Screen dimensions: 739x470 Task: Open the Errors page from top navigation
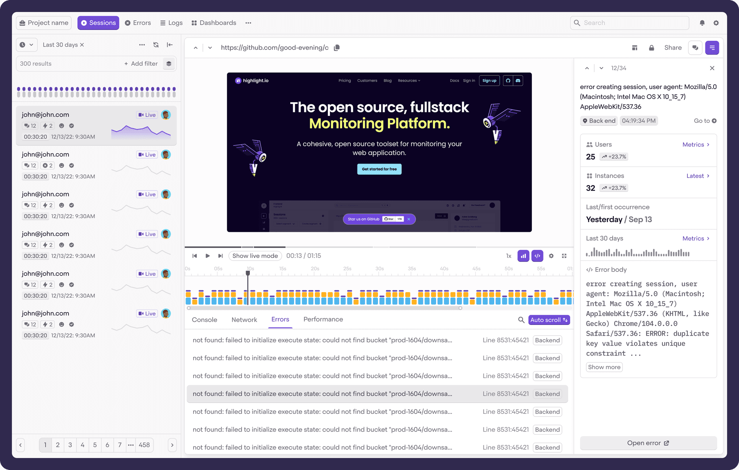coord(138,23)
